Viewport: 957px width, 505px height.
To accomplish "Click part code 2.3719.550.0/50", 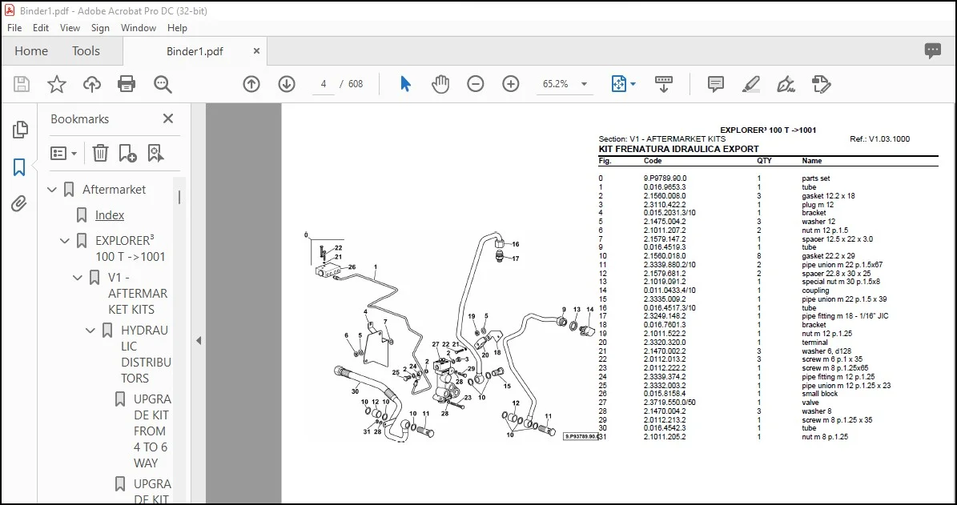I will point(669,403).
